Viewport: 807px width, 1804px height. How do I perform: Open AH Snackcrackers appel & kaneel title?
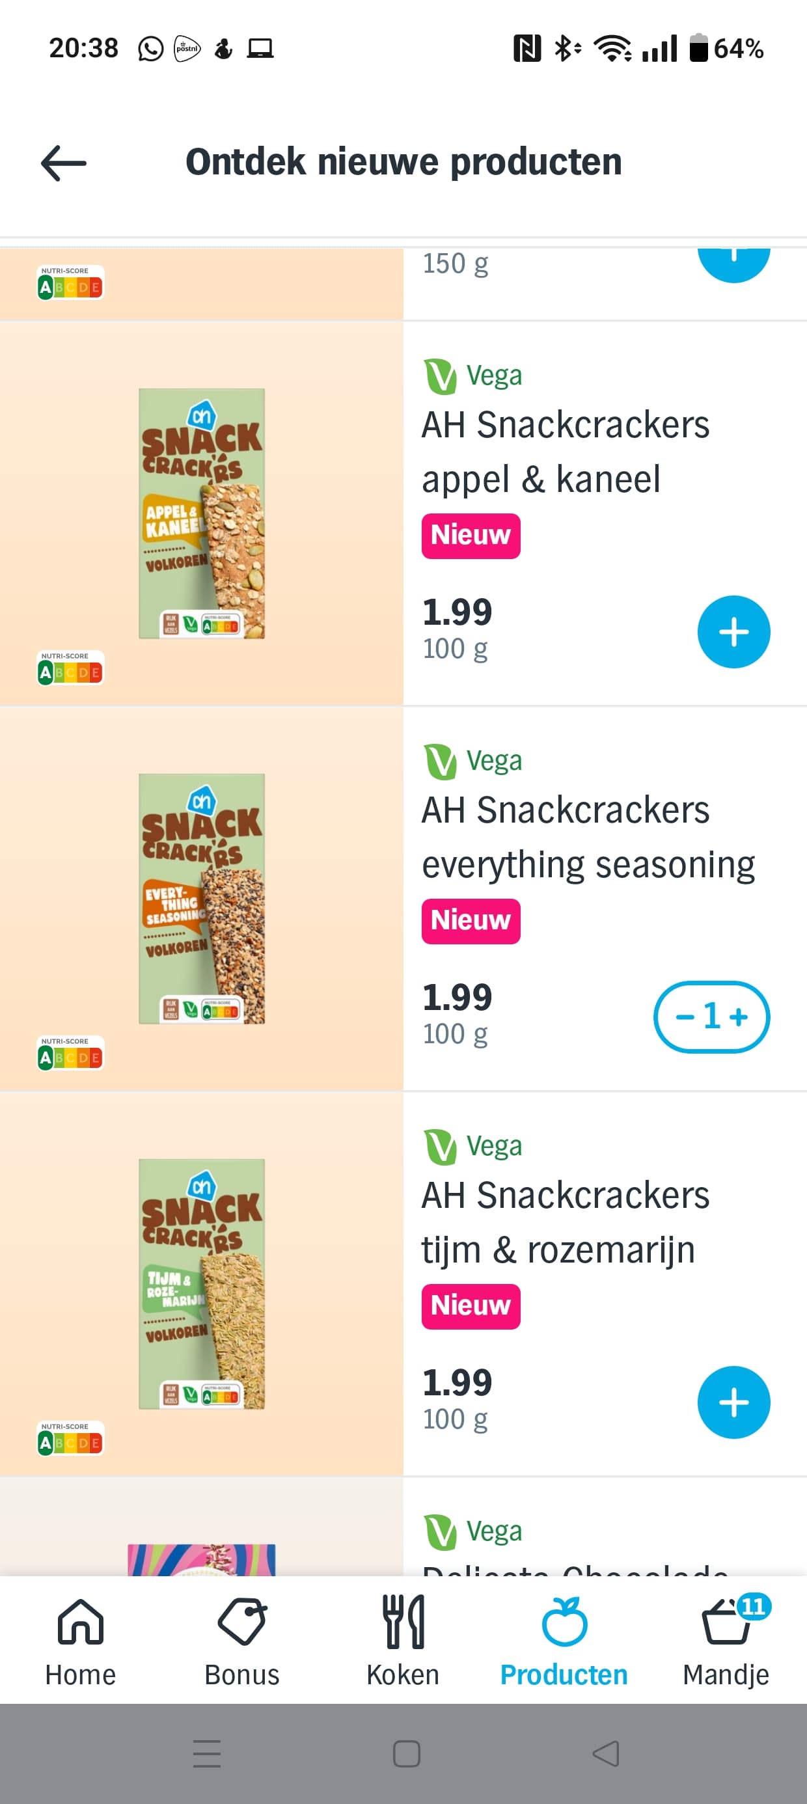coord(566,452)
